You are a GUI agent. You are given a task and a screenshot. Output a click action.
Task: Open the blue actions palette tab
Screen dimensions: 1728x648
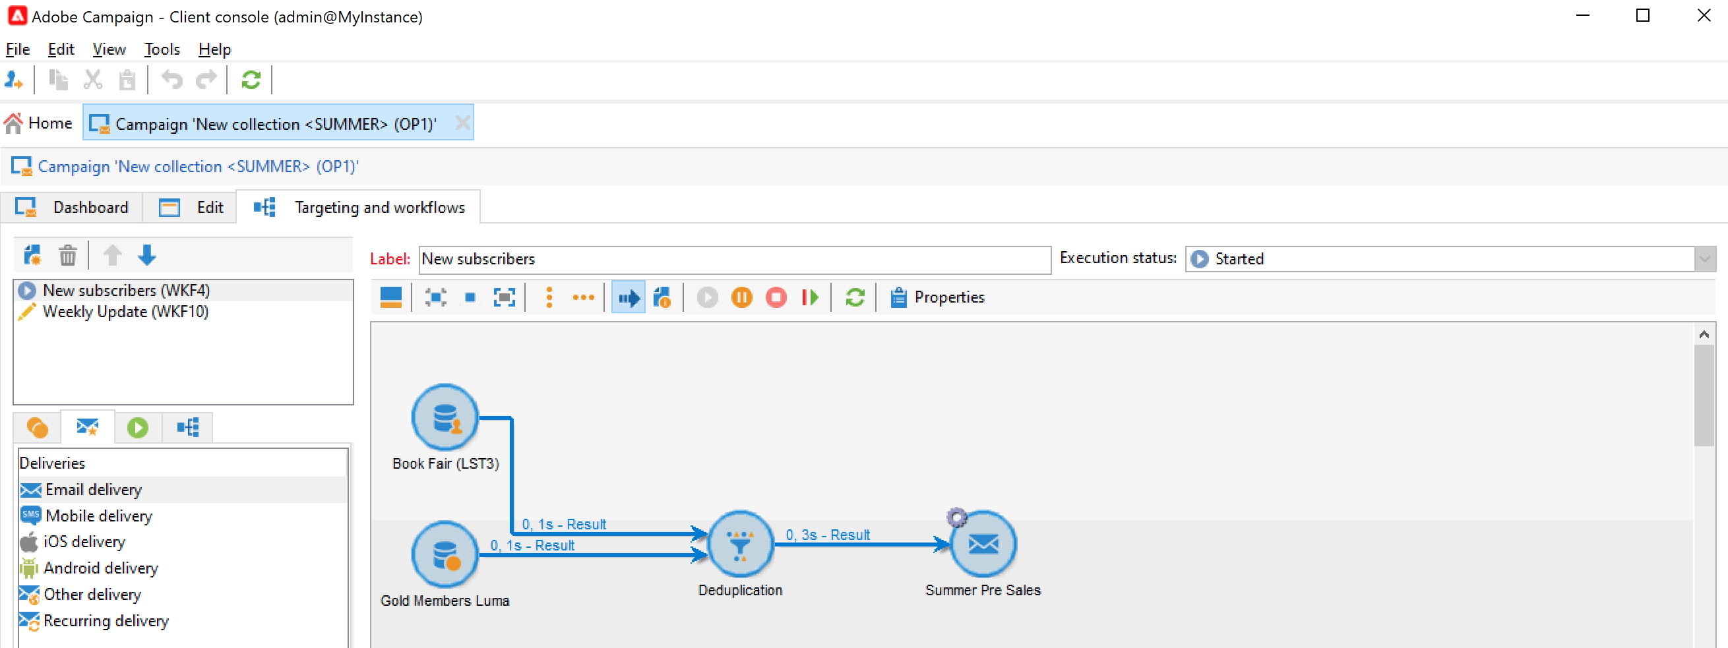188,427
